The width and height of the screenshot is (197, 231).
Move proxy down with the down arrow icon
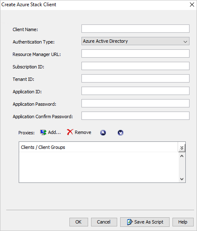tap(121, 133)
